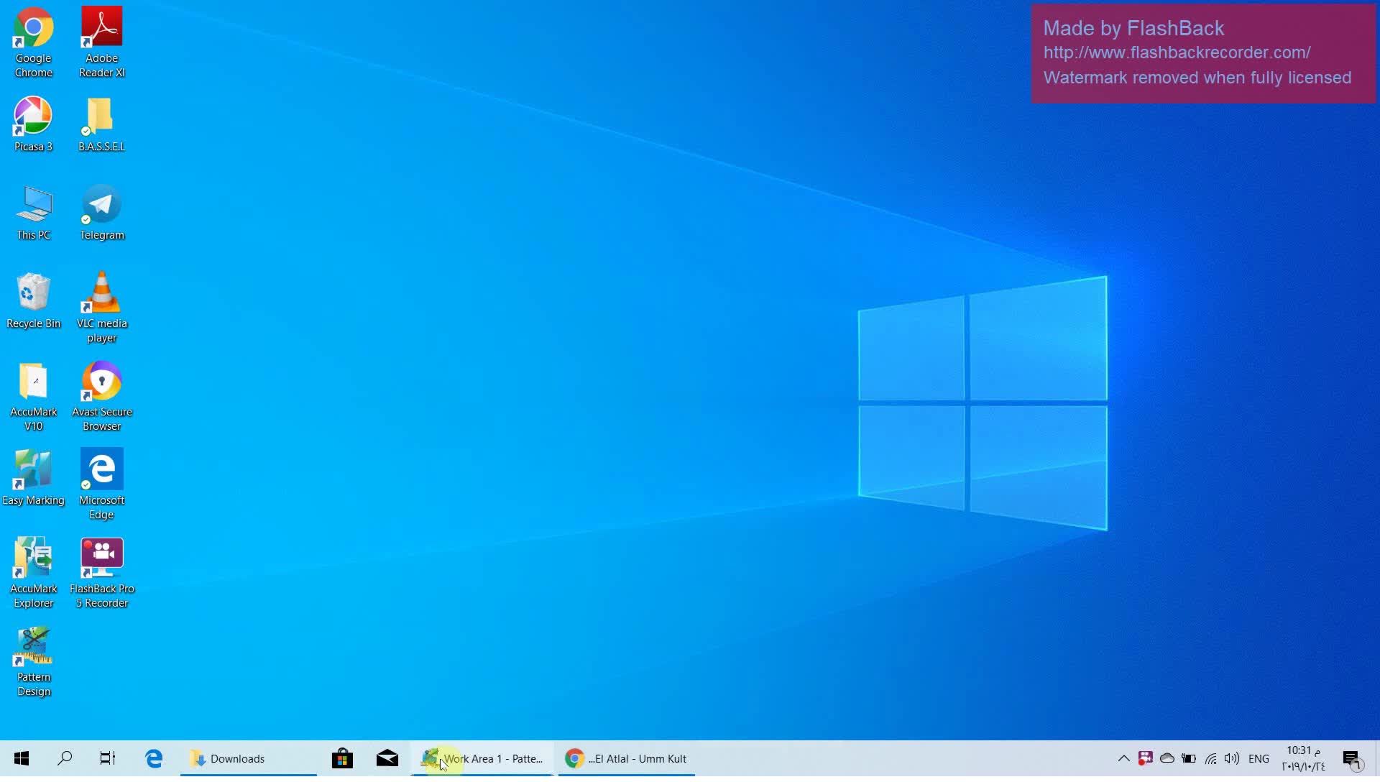
Task: Open the taskbar clock and date
Action: [x=1302, y=758]
